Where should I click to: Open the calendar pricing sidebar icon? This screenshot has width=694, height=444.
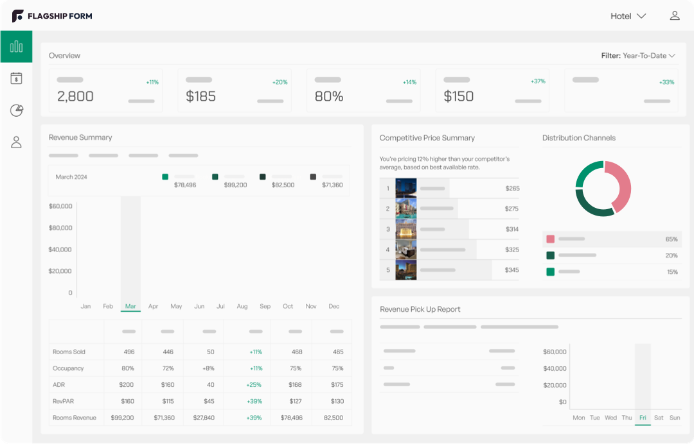tap(16, 78)
